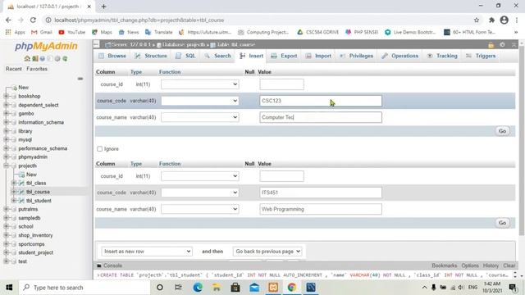Open the Favorites list in sidebar
525x295 pixels.
tap(37, 69)
